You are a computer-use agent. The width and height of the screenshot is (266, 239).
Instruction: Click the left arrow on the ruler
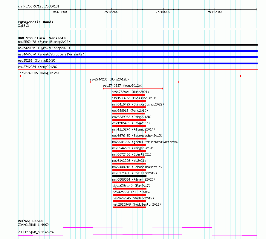tap(19, 9)
